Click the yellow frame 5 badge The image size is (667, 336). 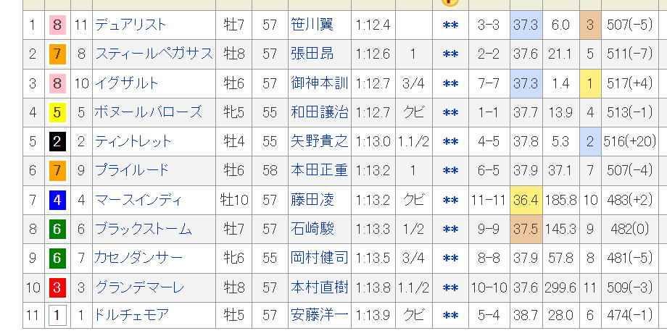[x=57, y=112]
